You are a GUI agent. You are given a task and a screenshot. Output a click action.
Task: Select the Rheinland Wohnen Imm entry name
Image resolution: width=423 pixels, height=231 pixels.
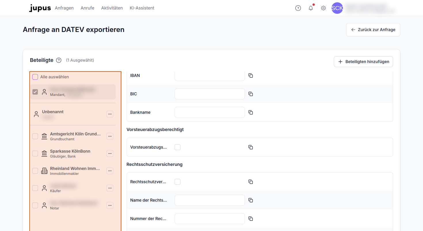pyautogui.click(x=75, y=168)
